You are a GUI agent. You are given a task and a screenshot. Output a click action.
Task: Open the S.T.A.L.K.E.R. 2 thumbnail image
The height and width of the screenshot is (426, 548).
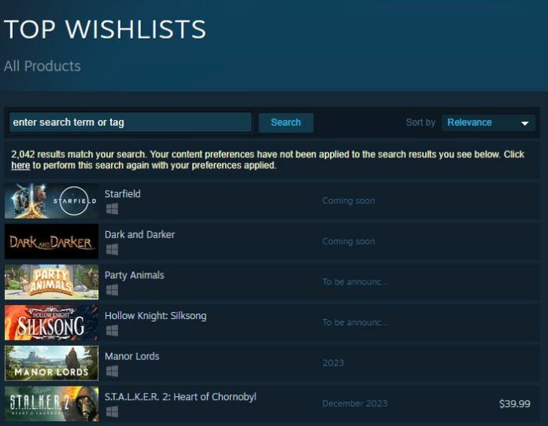tap(51, 404)
